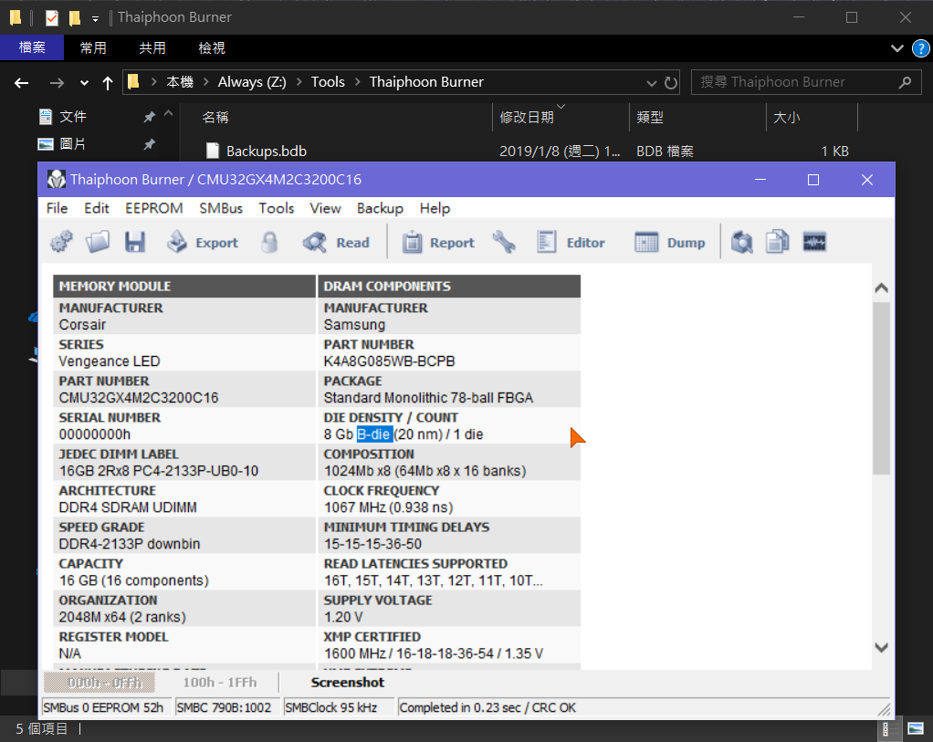The height and width of the screenshot is (742, 933).
Task: Click the open folder toolbar icon
Action: 98,242
